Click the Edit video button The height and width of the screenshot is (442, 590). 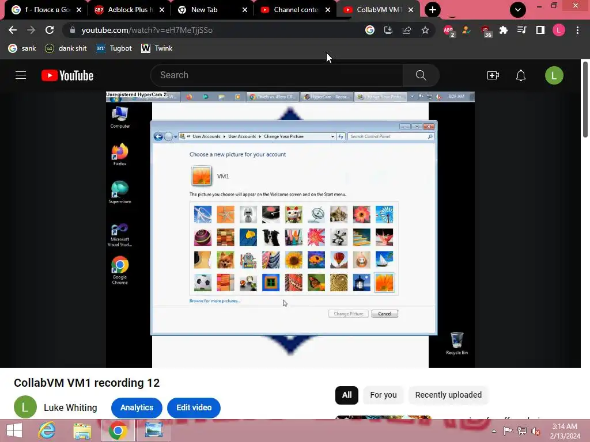194,407
